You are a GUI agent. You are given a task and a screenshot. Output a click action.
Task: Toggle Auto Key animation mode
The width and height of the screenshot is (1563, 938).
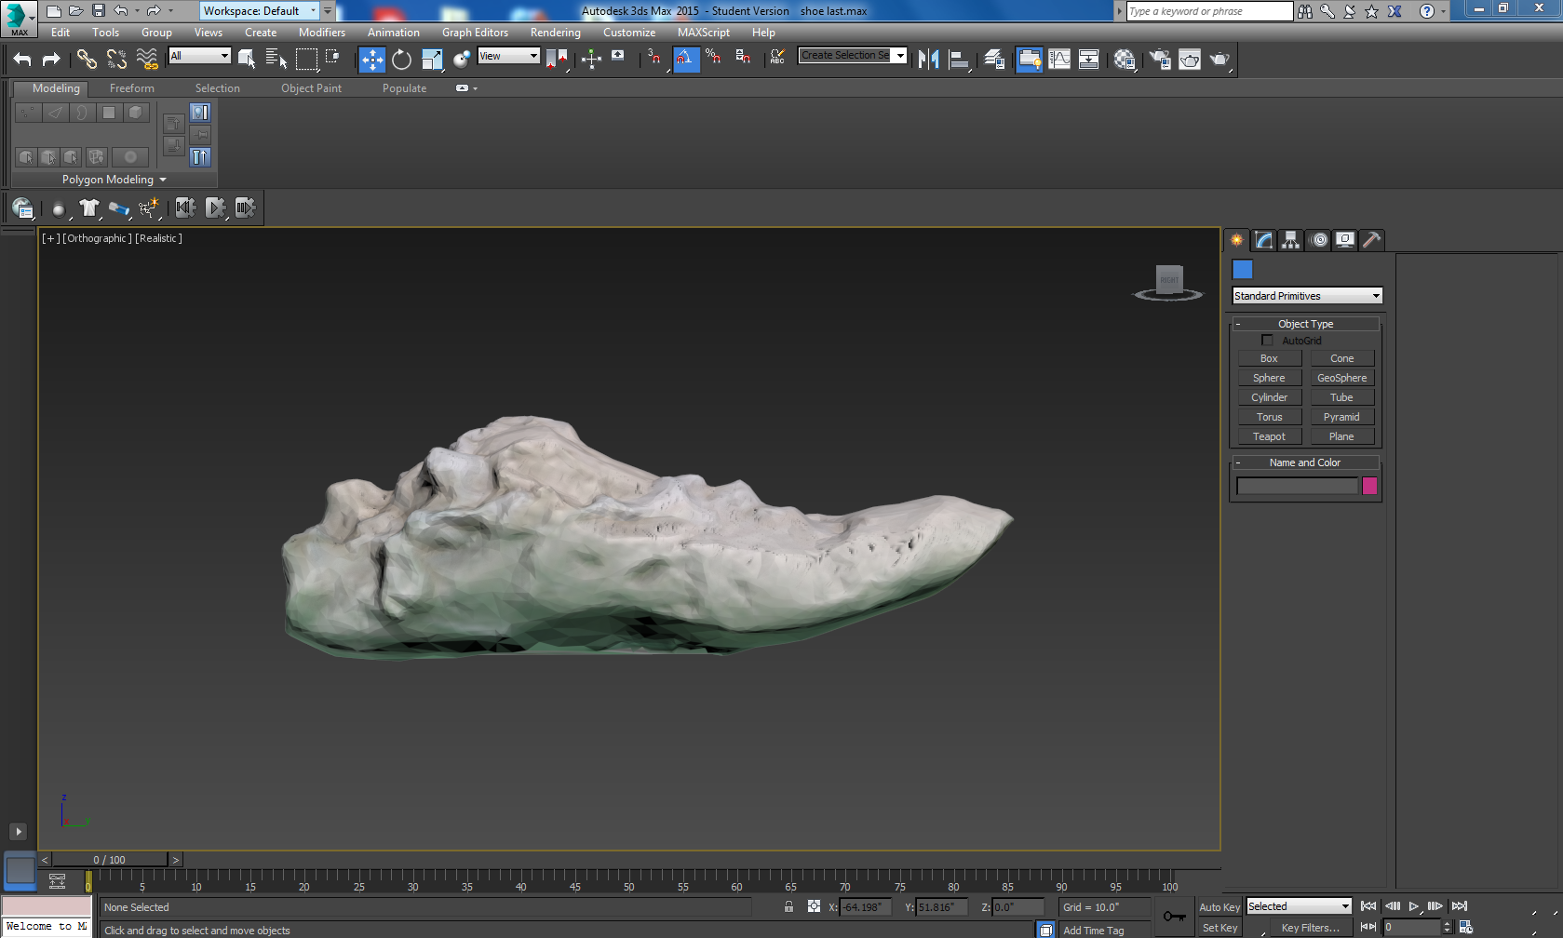[x=1219, y=907]
